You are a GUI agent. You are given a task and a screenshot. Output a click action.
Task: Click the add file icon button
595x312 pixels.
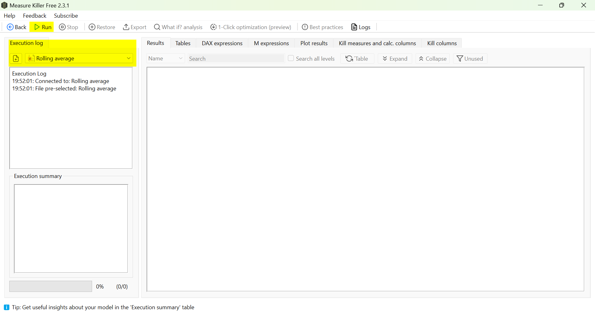coord(16,58)
